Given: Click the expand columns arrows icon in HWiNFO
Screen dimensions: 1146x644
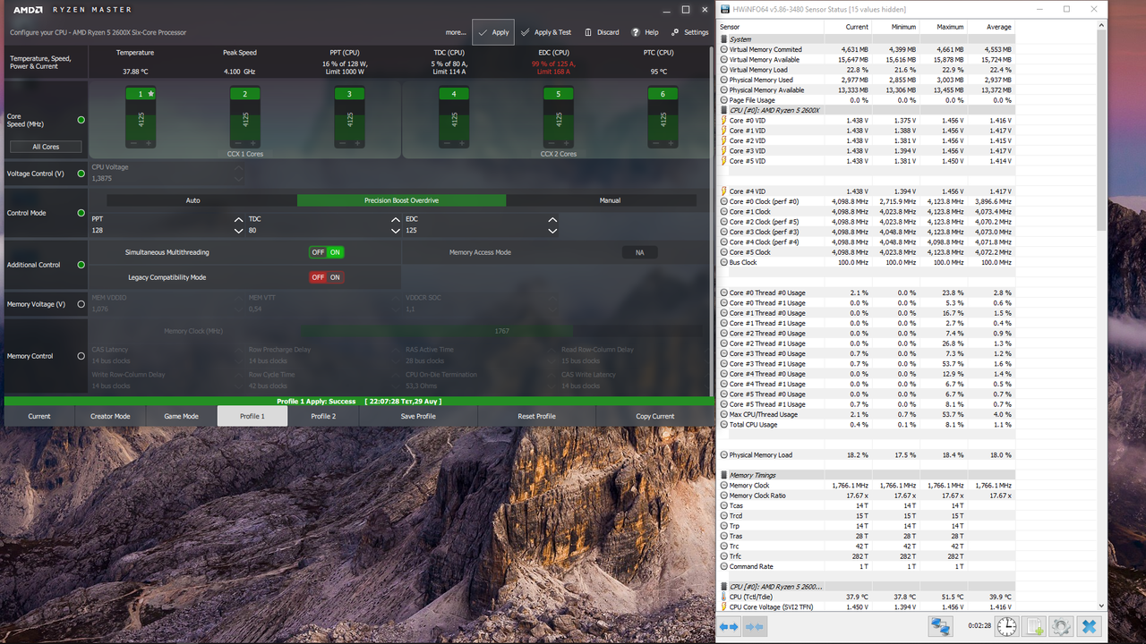Looking at the screenshot, I should point(729,627).
